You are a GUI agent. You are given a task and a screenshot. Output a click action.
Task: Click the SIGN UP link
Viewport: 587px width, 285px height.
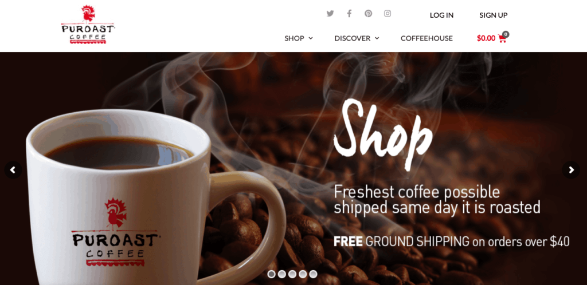point(494,15)
